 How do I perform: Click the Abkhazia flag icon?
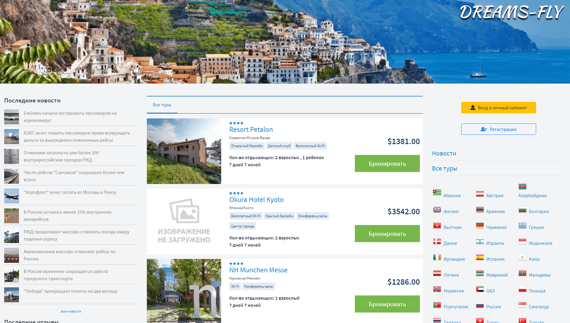pos(437,193)
